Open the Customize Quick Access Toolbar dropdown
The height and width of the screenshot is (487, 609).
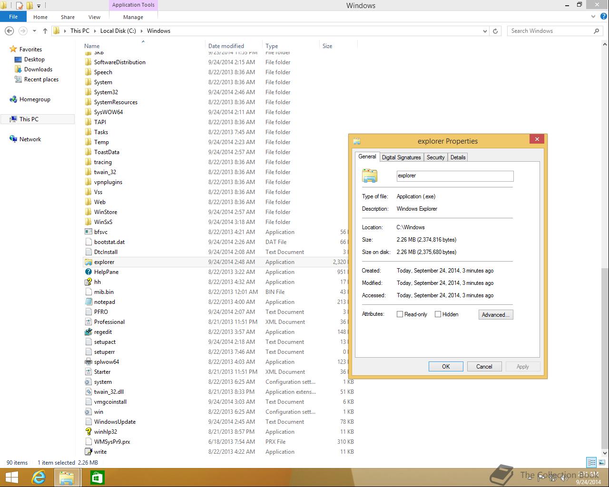click(x=39, y=6)
